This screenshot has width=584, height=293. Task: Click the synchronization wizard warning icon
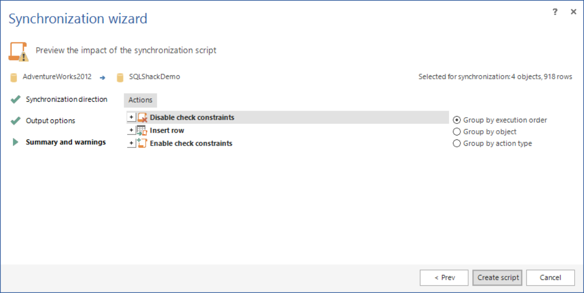pyautogui.click(x=18, y=51)
